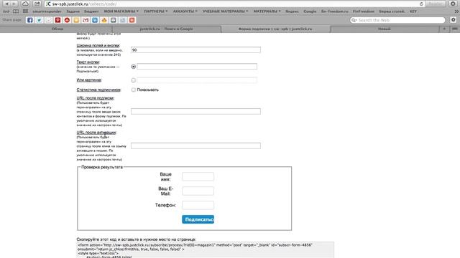Show more bookmarks with double-arrow chevron
Image resolution: width=460 pixels, height=258 pixels.
pos(456,11)
